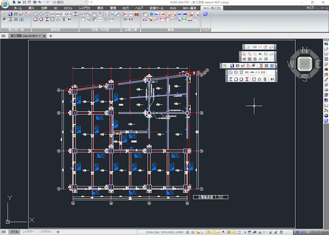Click the blue K icon in the ribbon

click(x=10, y=14)
